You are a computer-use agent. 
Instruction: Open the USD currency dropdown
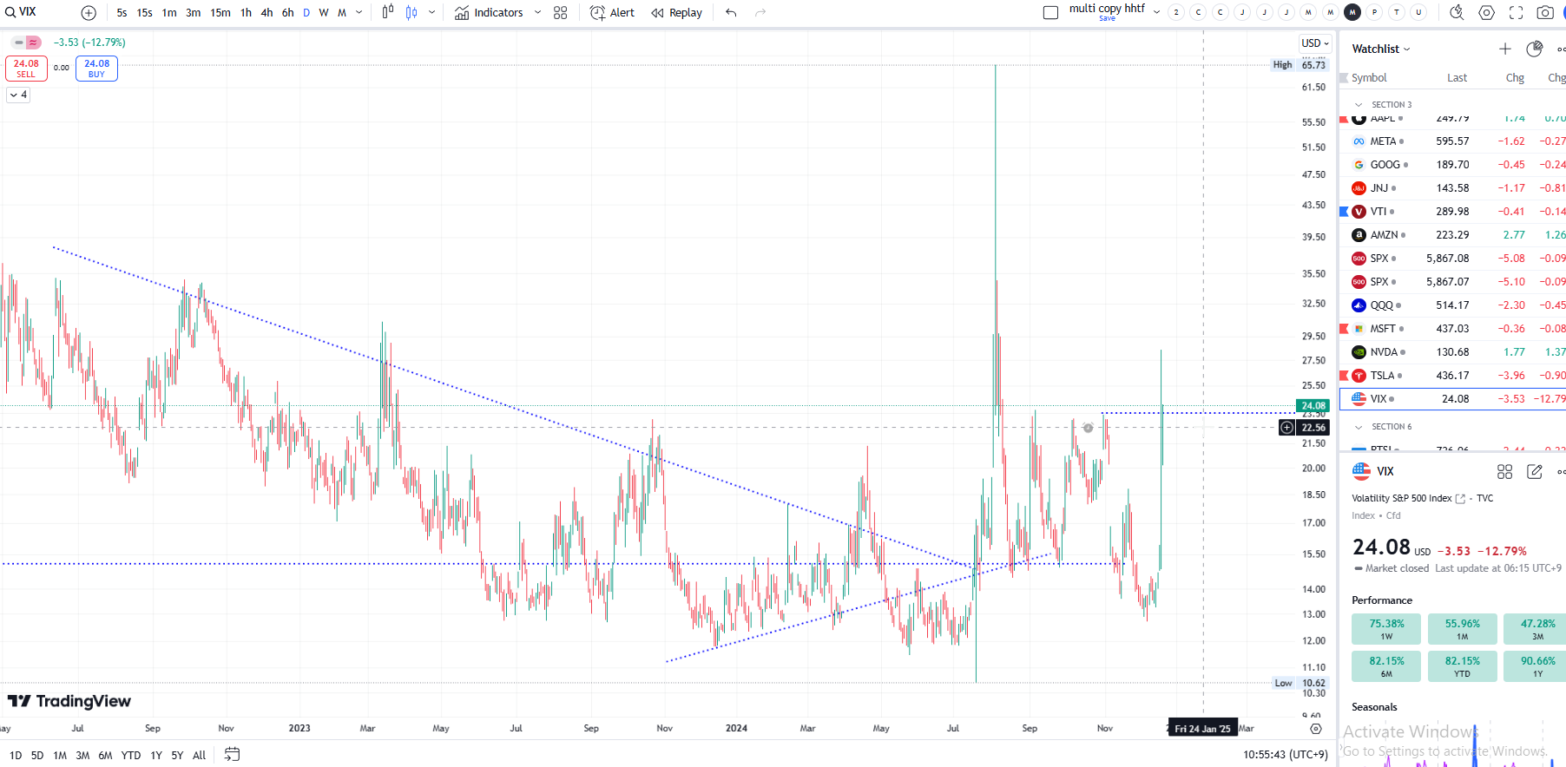point(1314,43)
